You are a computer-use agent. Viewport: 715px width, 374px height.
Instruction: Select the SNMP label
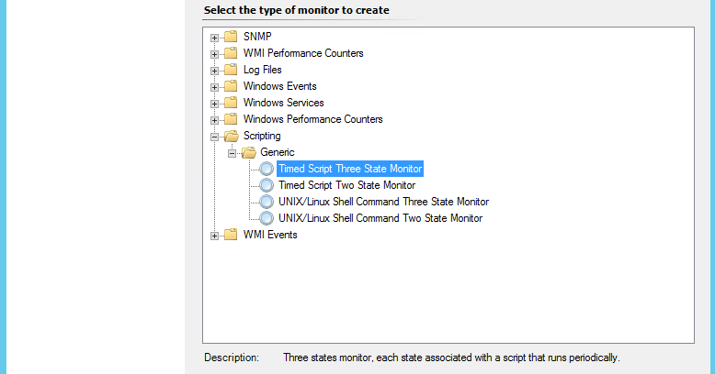[257, 37]
